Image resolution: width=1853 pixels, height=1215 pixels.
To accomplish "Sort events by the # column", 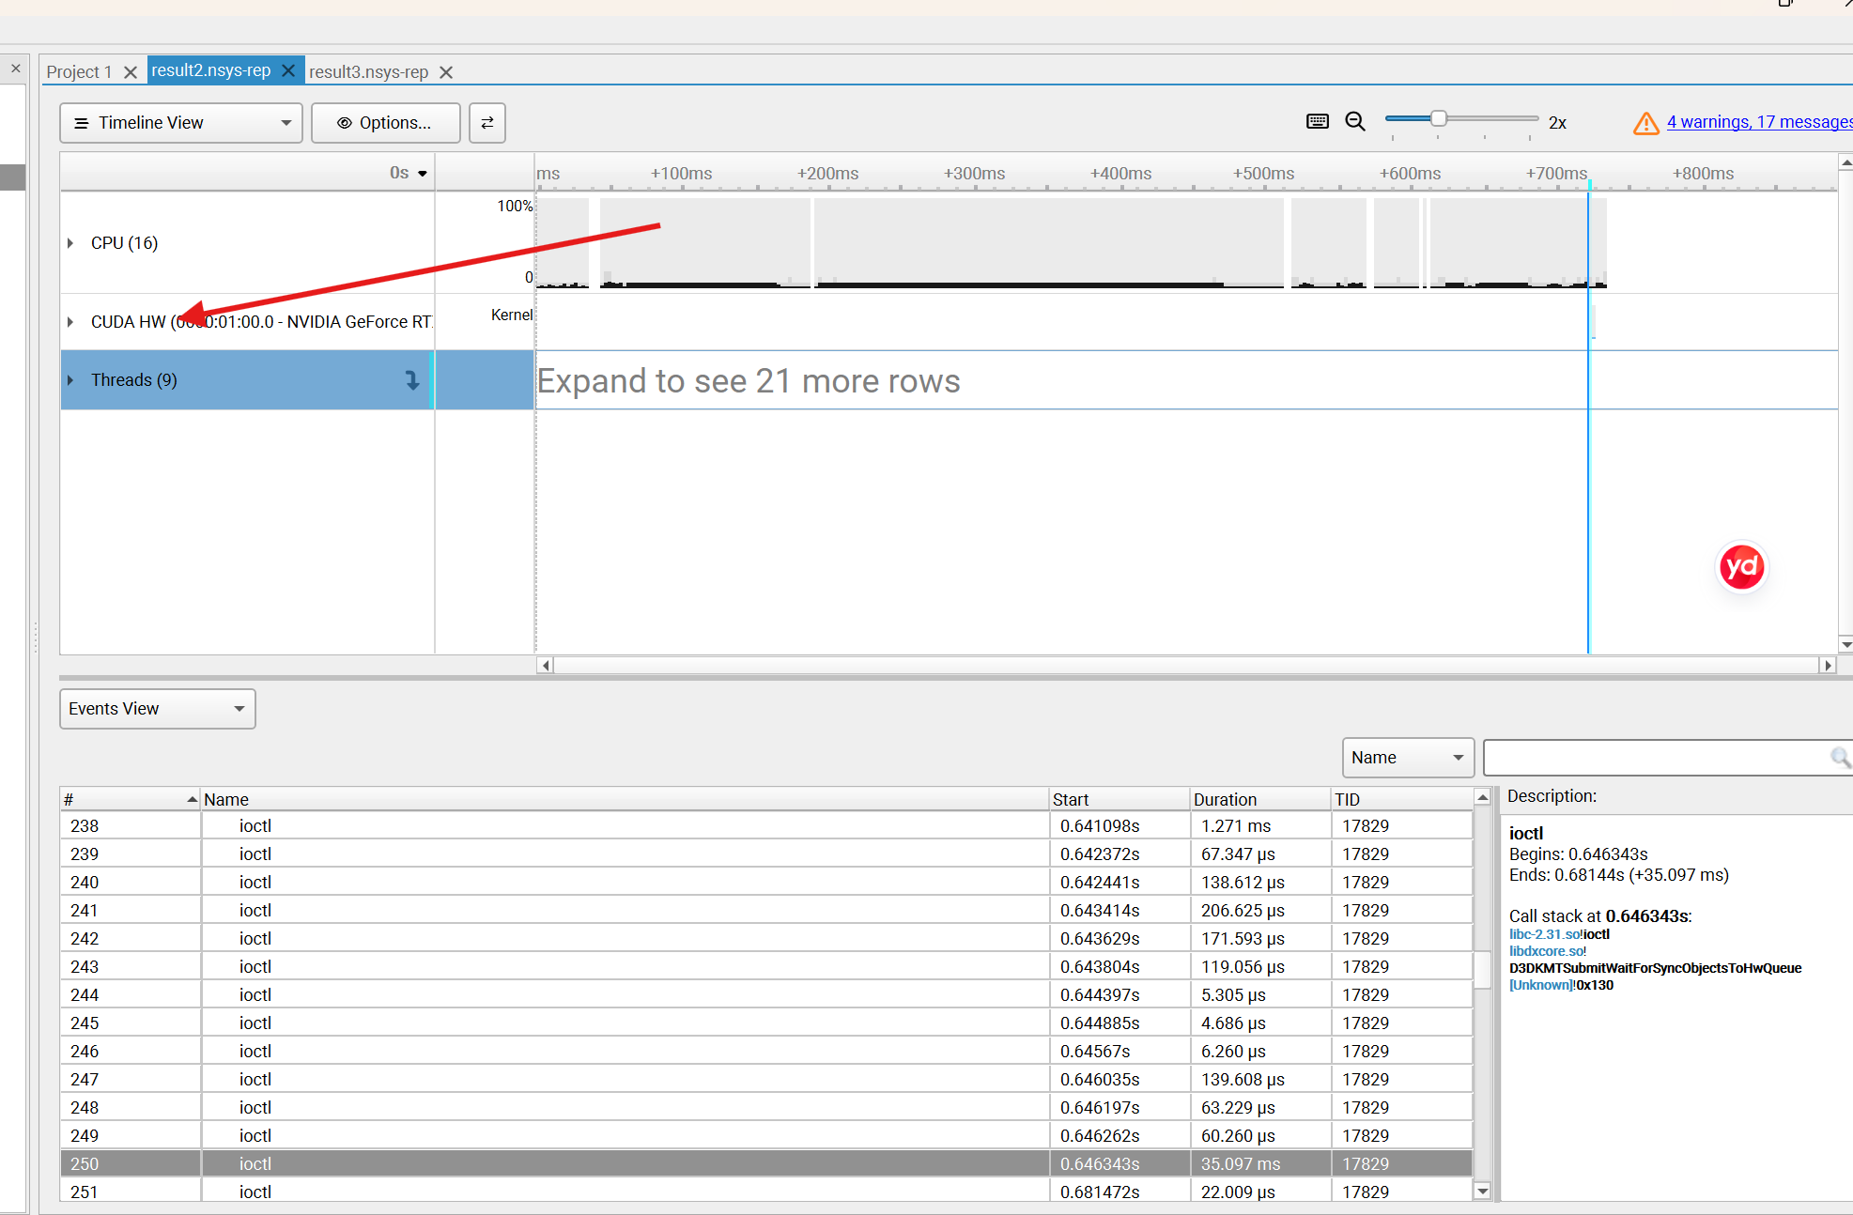I will coord(131,799).
